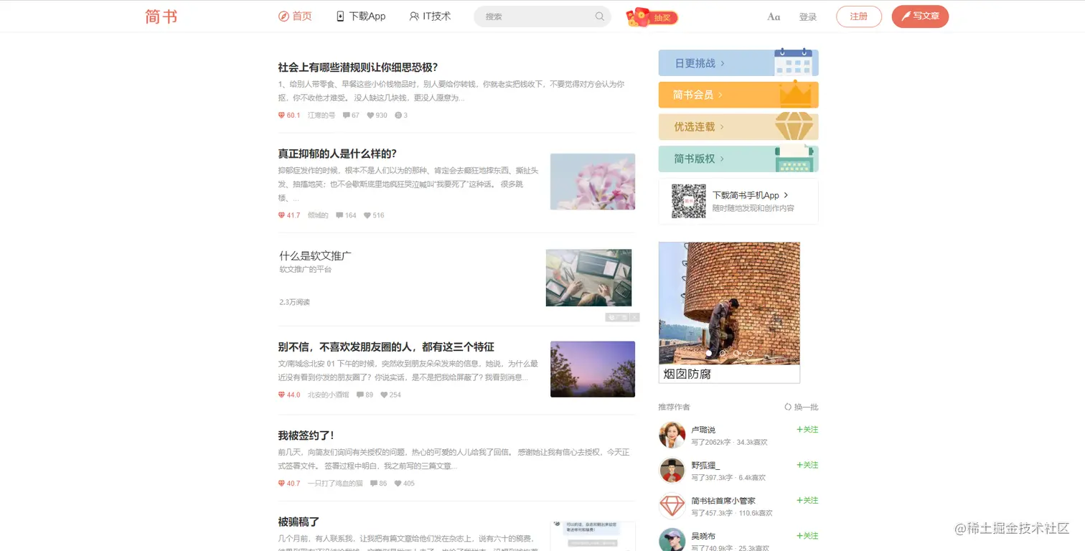Open the purple sunset sky thumbnail
This screenshot has width=1085, height=551.
tap(593, 369)
